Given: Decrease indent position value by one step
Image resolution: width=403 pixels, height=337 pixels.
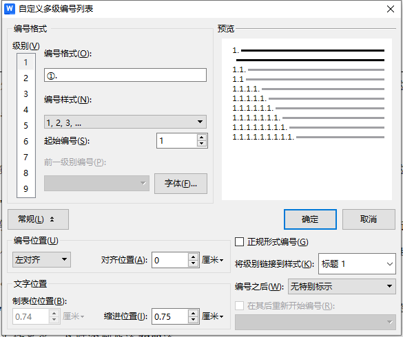Looking at the screenshot, I should 194,320.
